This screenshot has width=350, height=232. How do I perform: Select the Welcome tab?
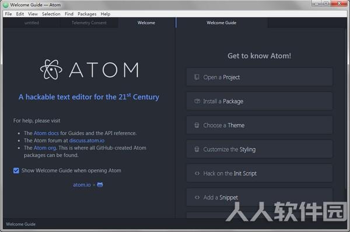[146, 23]
